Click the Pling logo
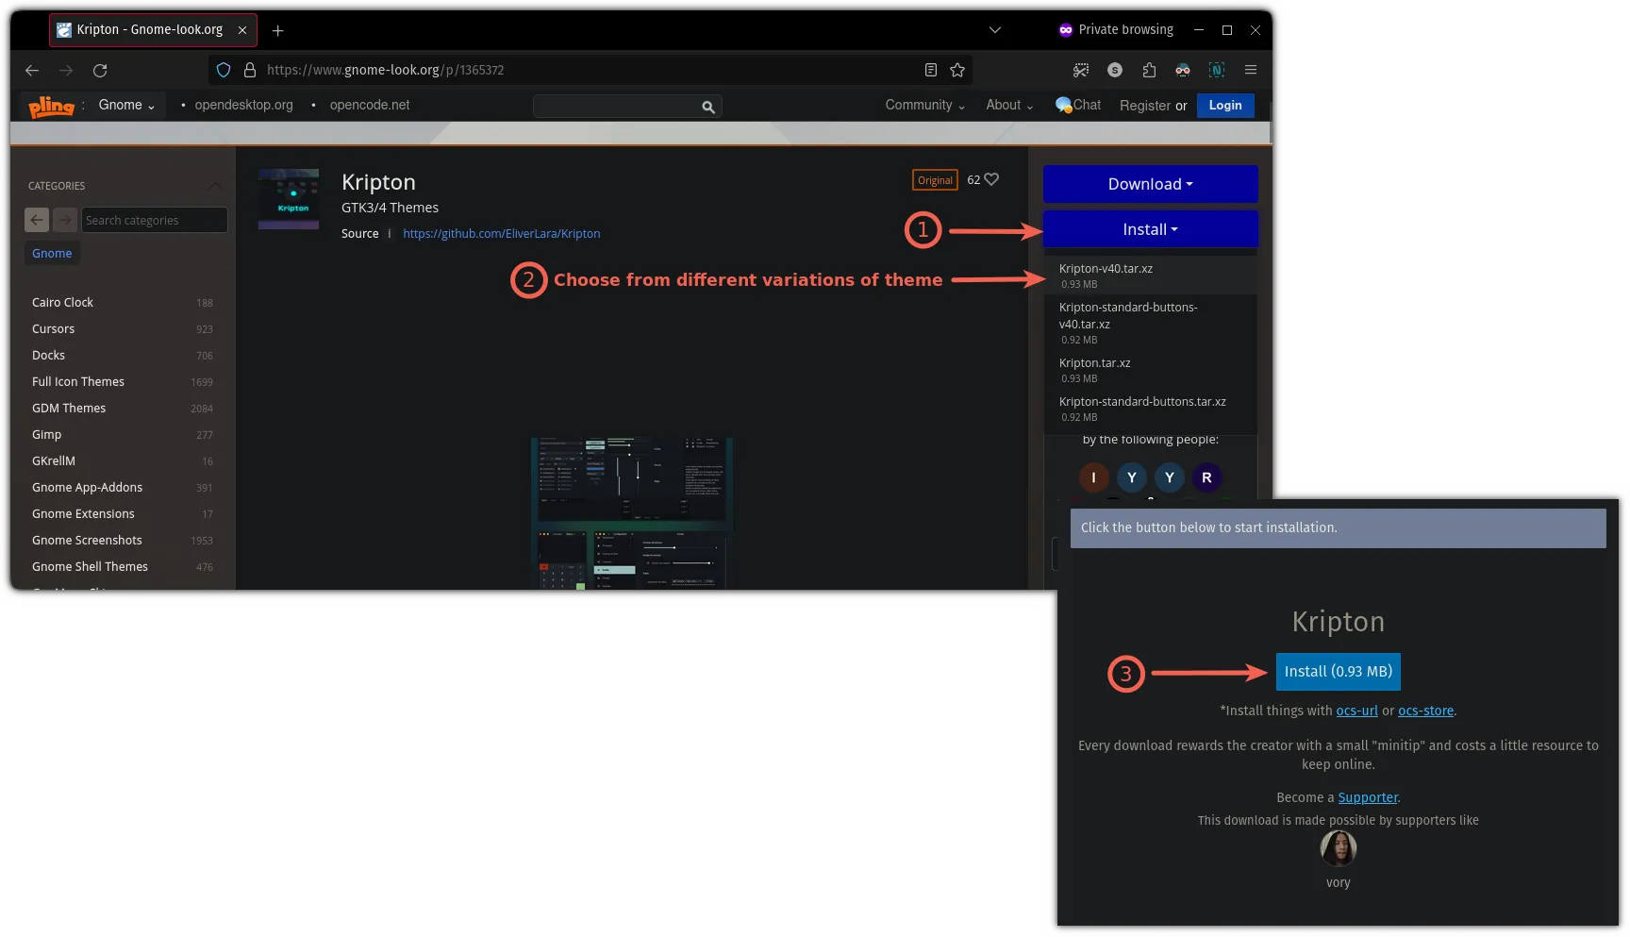The height and width of the screenshot is (937, 1630). (51, 106)
